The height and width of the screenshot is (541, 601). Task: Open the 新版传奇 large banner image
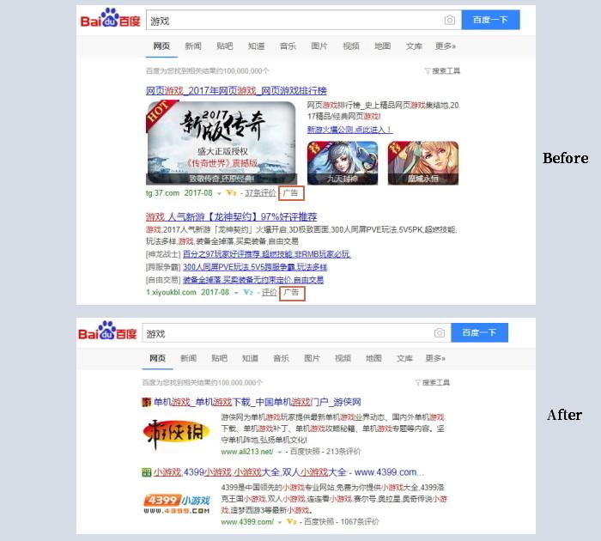point(222,143)
